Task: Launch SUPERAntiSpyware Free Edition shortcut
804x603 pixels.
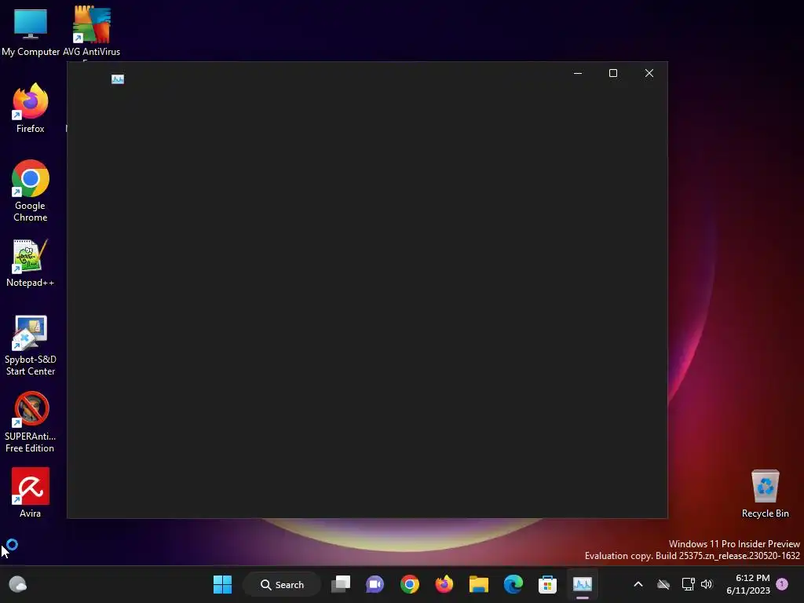Action: pos(31,422)
